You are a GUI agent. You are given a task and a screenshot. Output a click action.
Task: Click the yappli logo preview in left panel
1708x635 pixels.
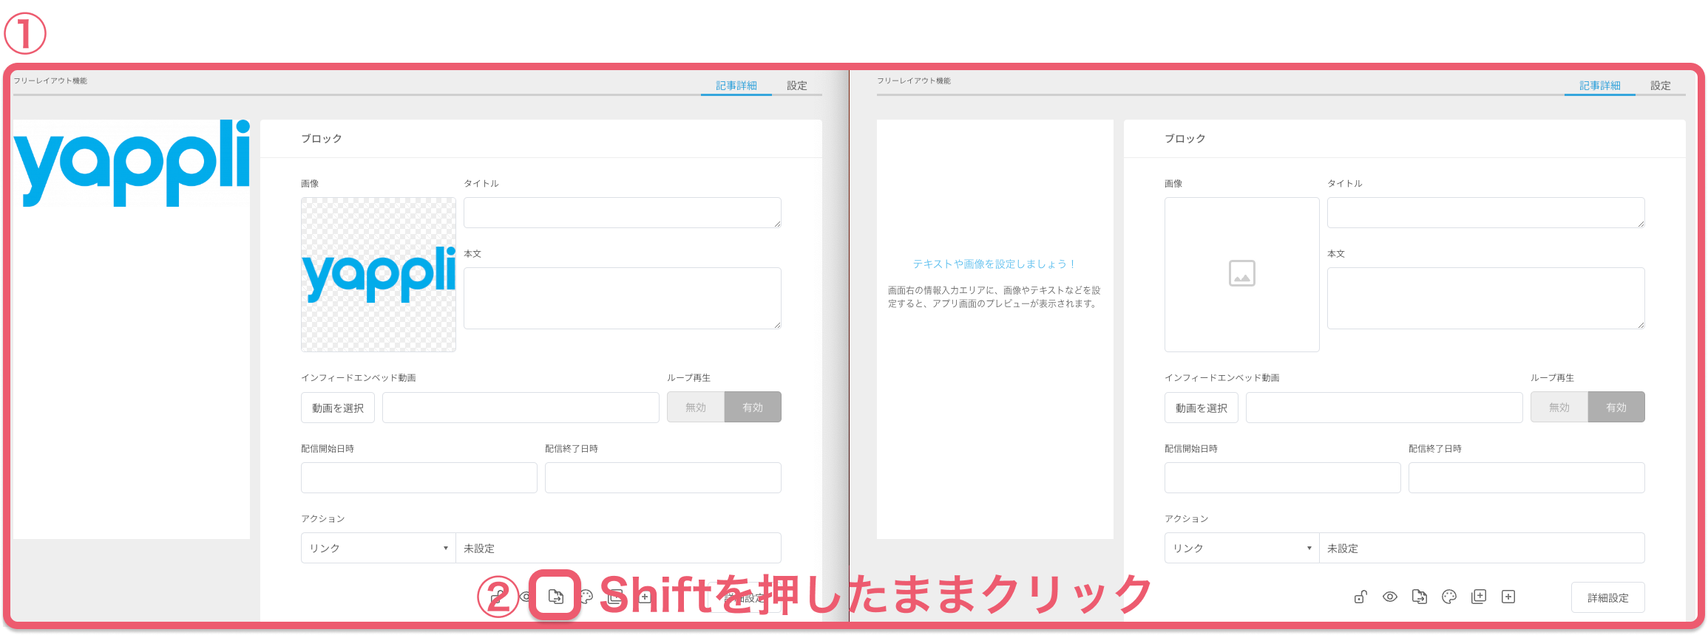click(x=132, y=163)
